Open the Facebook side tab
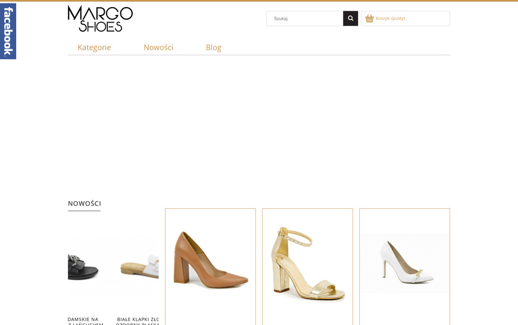Viewport: 518px width, 325px height. coord(8,31)
